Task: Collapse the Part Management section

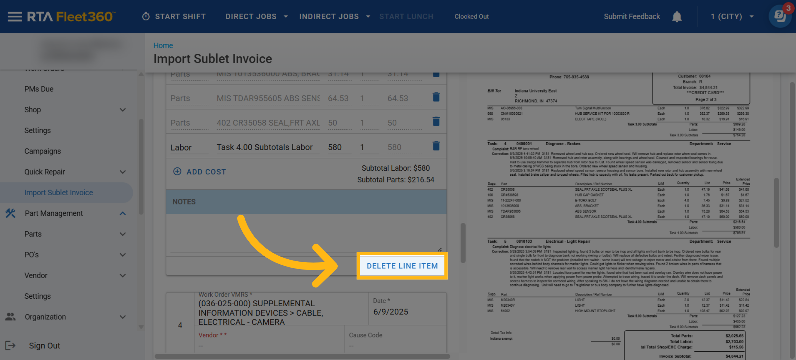Action: 122,213
